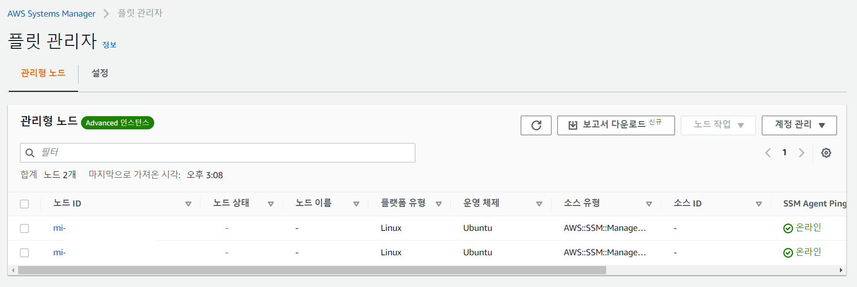This screenshot has height=287, width=857.
Task: Open first mi- node ID link
Action: (x=60, y=228)
